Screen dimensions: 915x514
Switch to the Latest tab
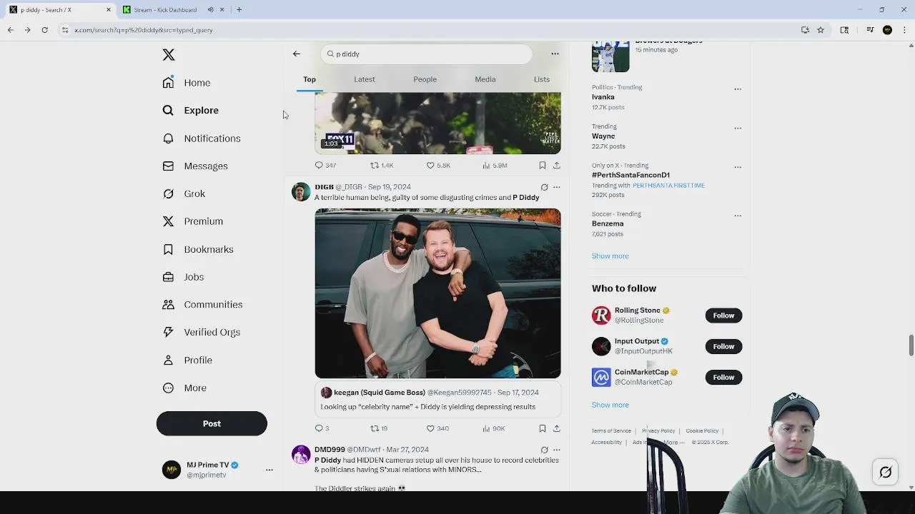coord(365,79)
